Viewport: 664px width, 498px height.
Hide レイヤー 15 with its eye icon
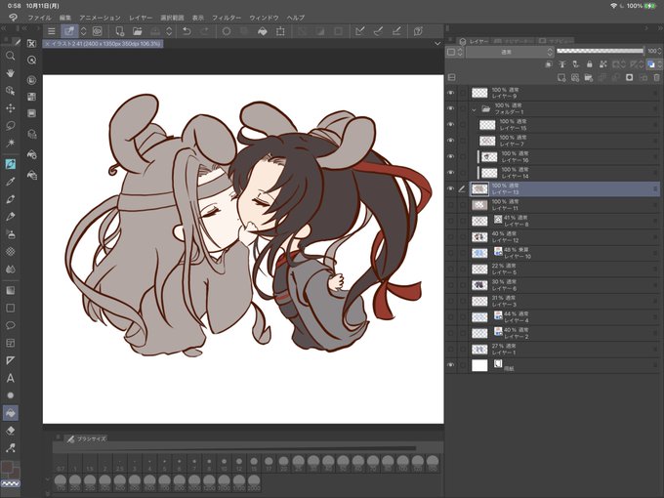pos(450,125)
